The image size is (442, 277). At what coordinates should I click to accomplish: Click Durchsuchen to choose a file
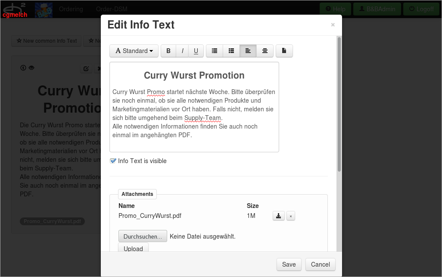click(143, 236)
